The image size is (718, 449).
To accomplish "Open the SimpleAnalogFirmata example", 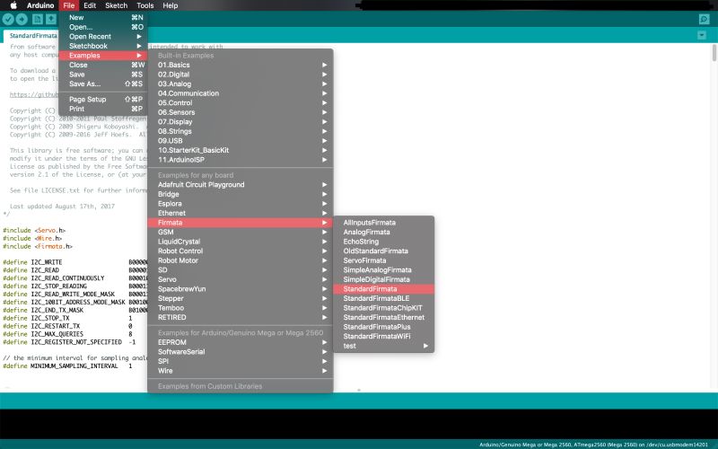I will (384, 270).
